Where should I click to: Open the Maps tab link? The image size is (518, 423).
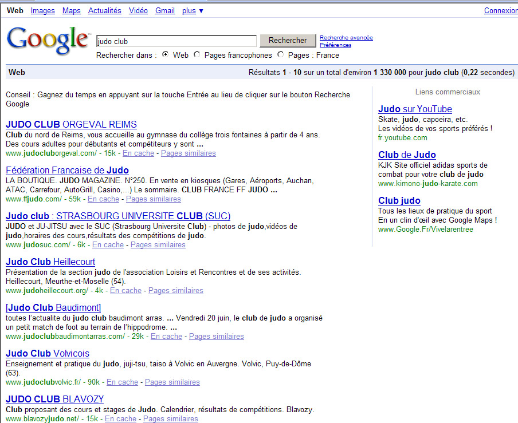[72, 10]
